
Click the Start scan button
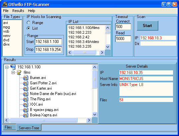[x=147, y=26]
